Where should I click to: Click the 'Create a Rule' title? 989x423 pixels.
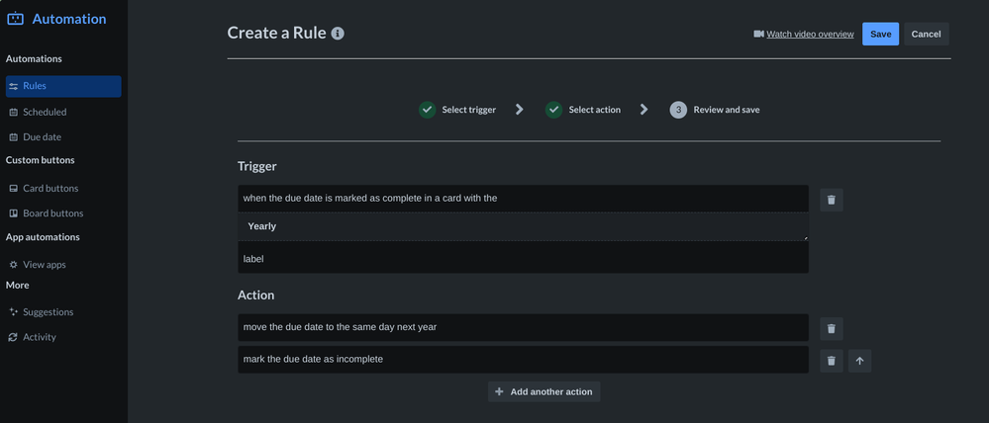point(277,33)
